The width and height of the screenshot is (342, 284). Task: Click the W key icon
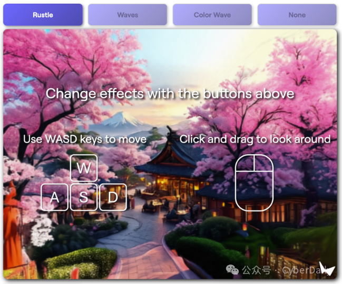pyautogui.click(x=84, y=168)
